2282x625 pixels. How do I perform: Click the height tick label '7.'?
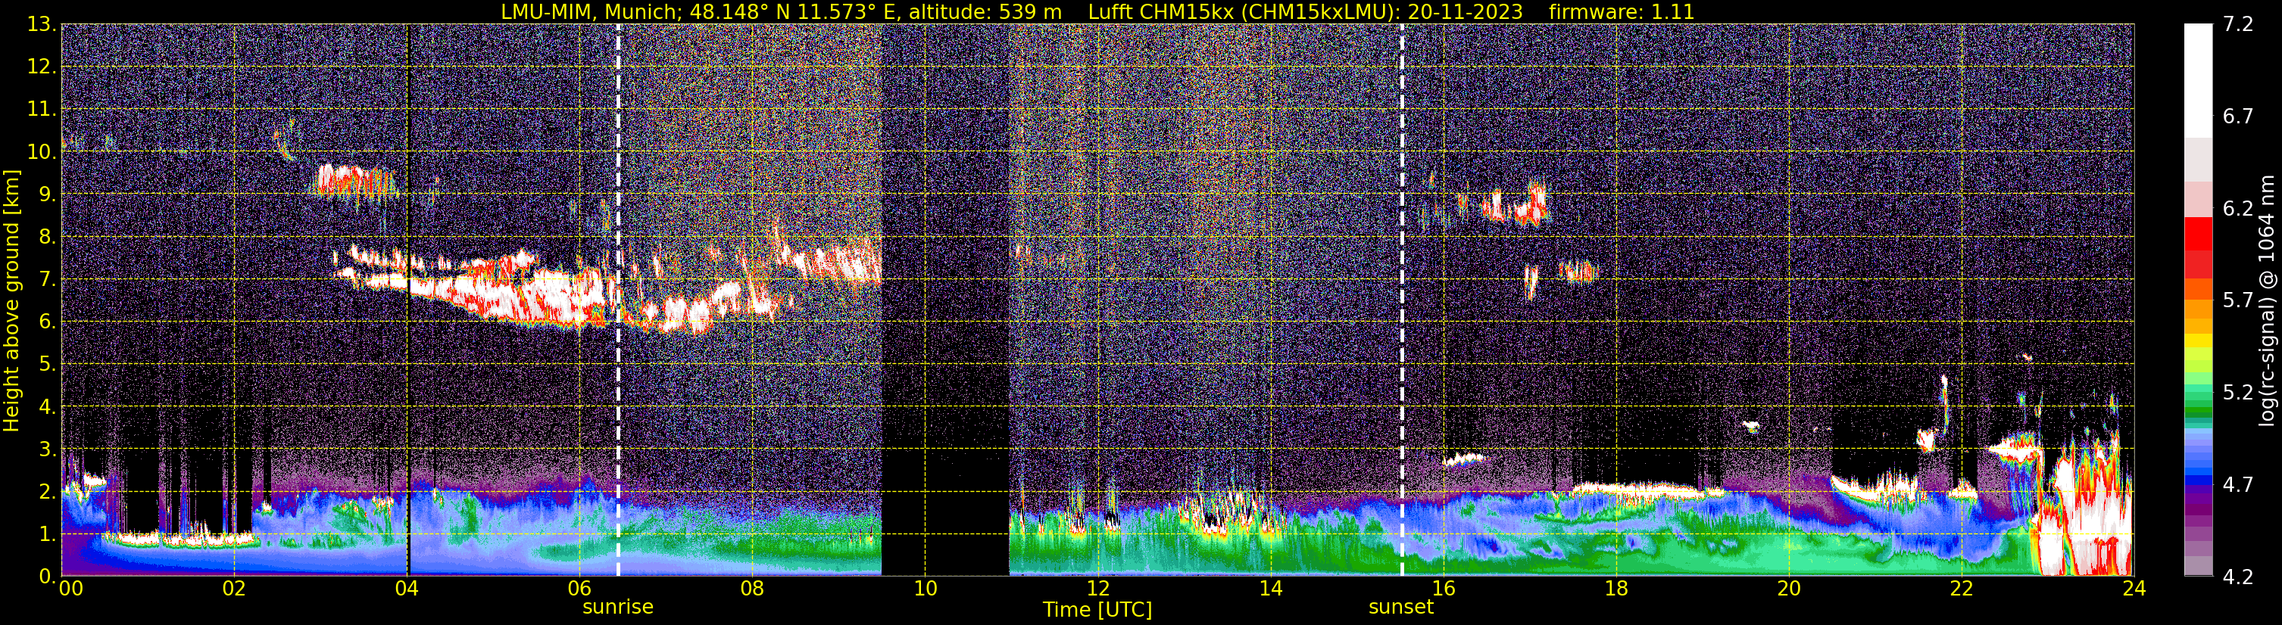[x=46, y=279]
